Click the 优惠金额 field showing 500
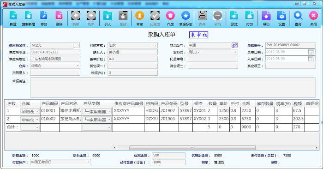The image size is (323, 169). coord(168,156)
